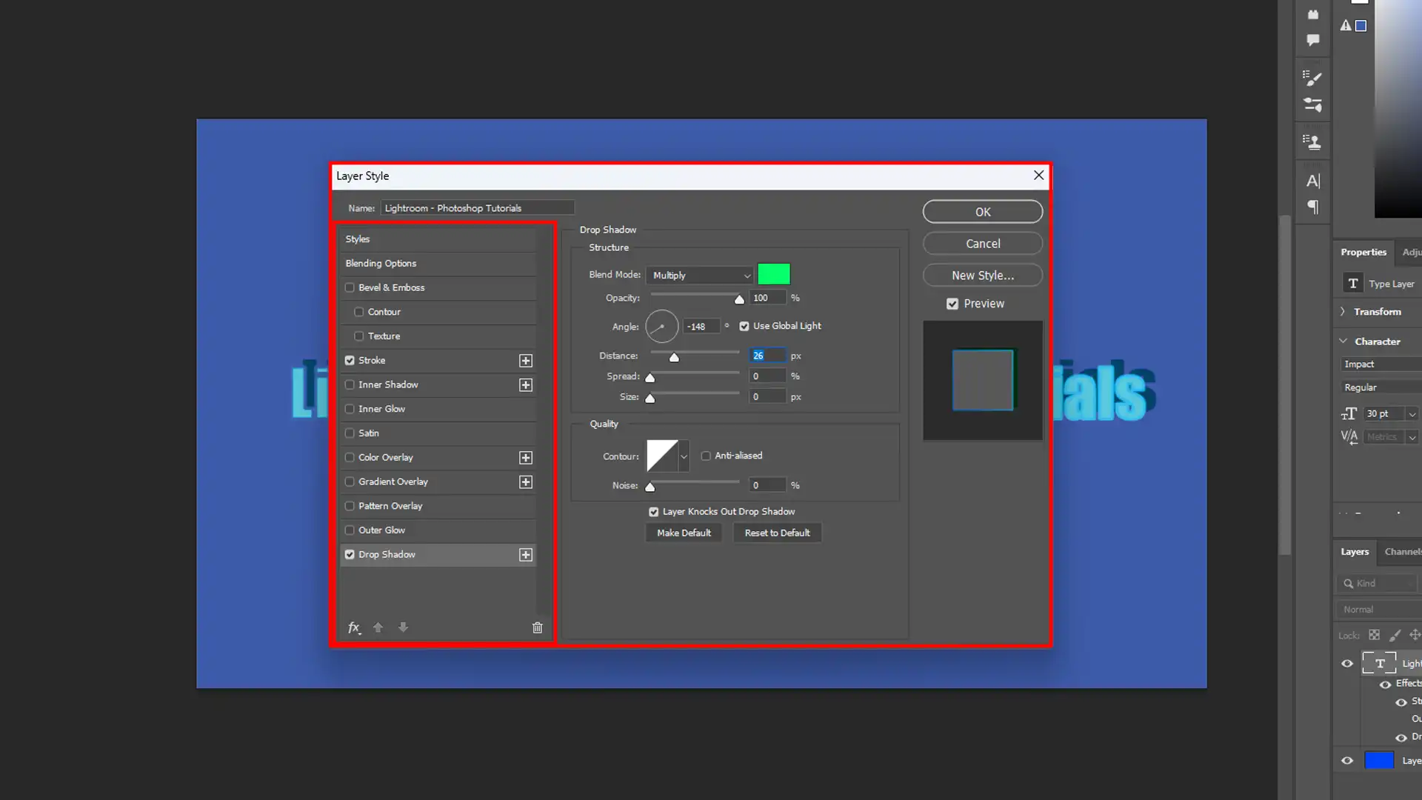Screen dimensions: 1422x800
Task: Enable the Anti-aliased checkbox
Action: click(706, 456)
